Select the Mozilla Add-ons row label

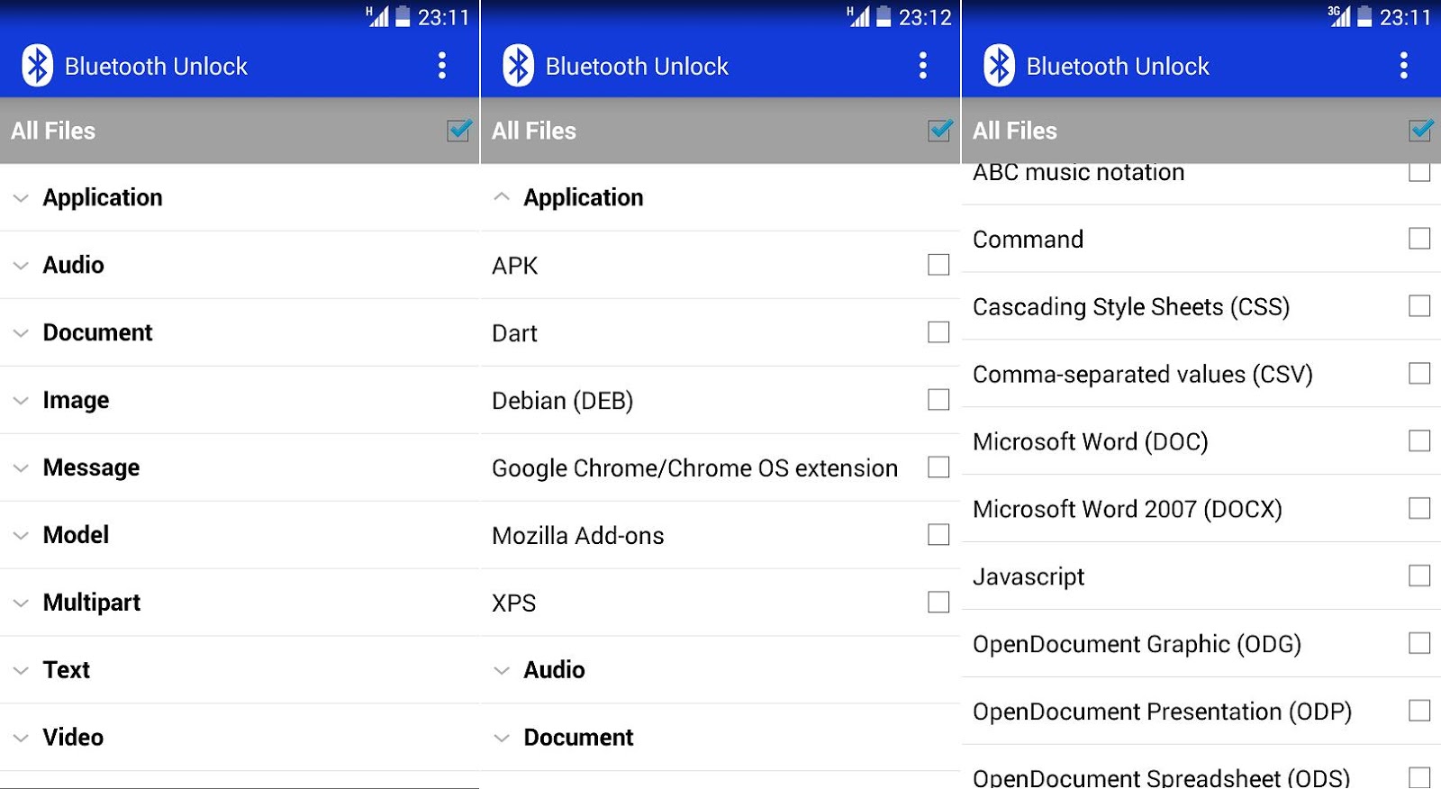[578, 536]
